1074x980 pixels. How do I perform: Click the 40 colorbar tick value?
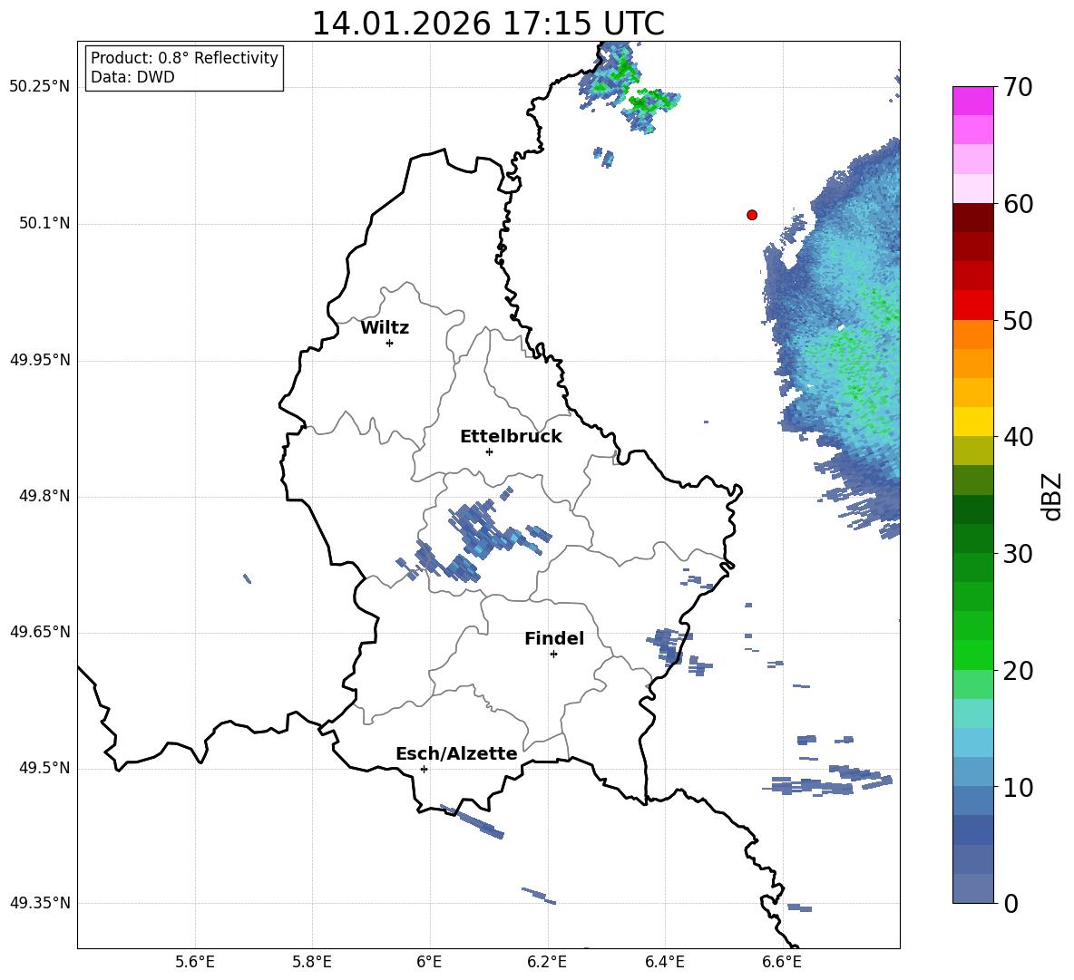1018,437
